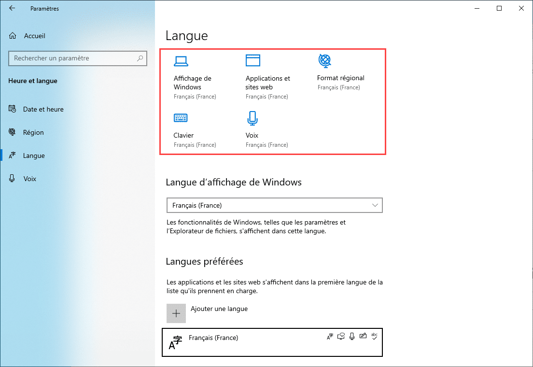Switch to Région settings page
The width and height of the screenshot is (533, 367).
(33, 132)
